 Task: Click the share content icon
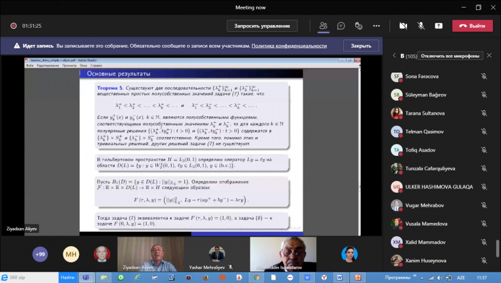(x=438, y=26)
